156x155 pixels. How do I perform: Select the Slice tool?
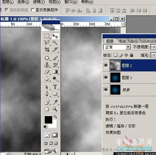point(55,49)
